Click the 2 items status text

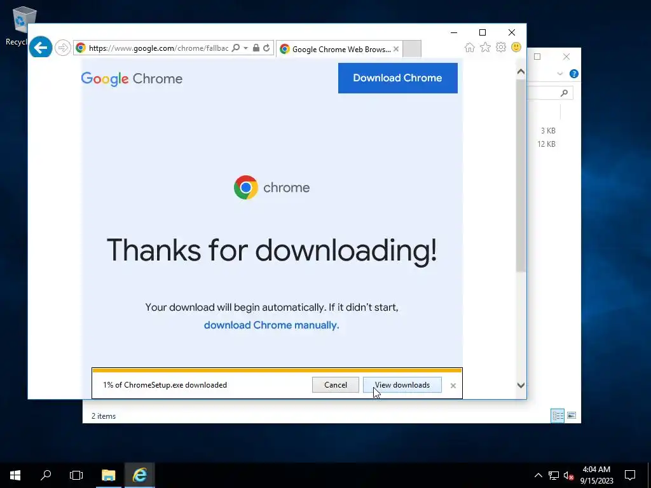104,416
